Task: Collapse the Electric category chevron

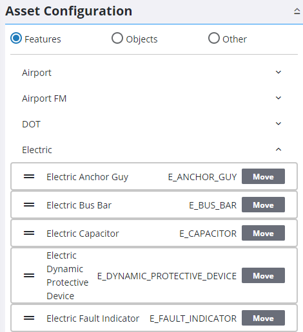Action: pyautogui.click(x=279, y=149)
